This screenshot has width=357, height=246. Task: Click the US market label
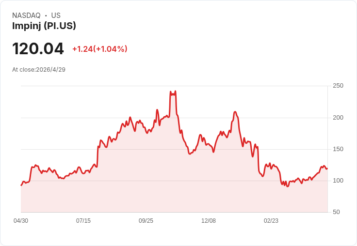tap(56, 15)
